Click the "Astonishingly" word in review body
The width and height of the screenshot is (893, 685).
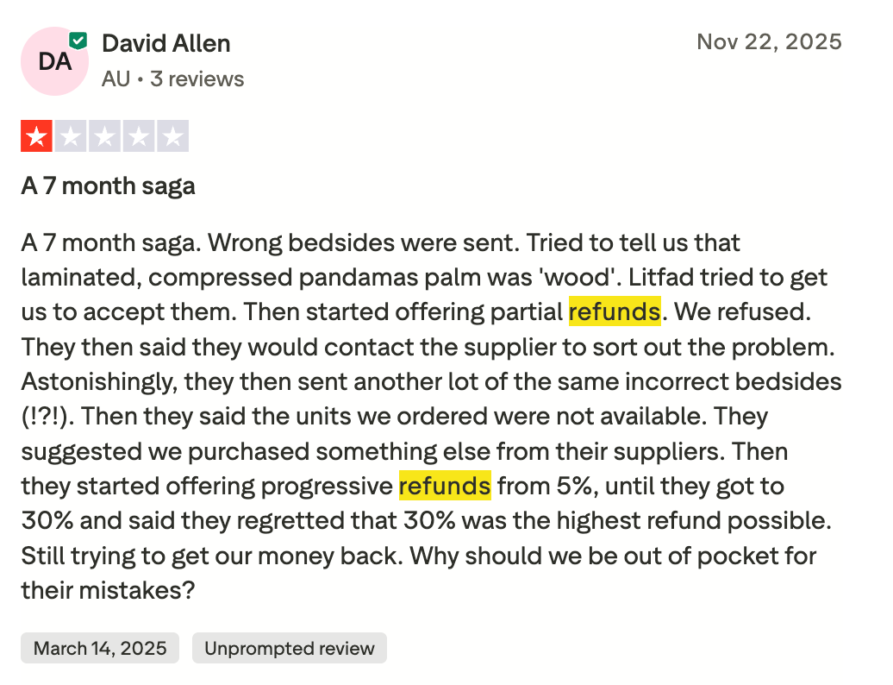click(99, 381)
